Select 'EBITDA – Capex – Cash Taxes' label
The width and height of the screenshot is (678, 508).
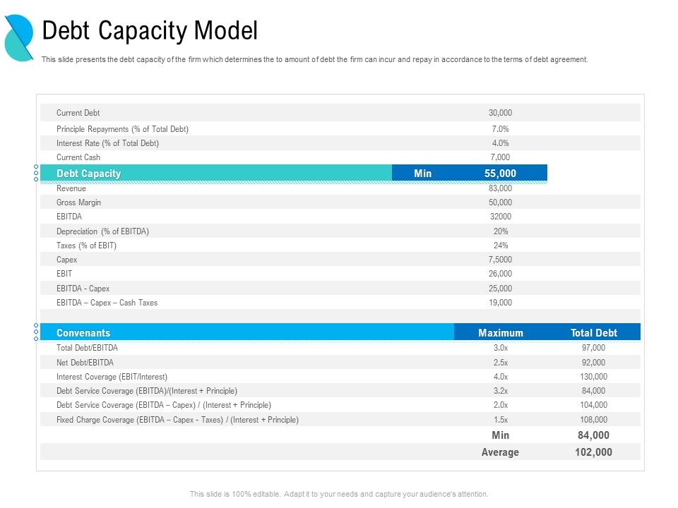click(x=107, y=303)
